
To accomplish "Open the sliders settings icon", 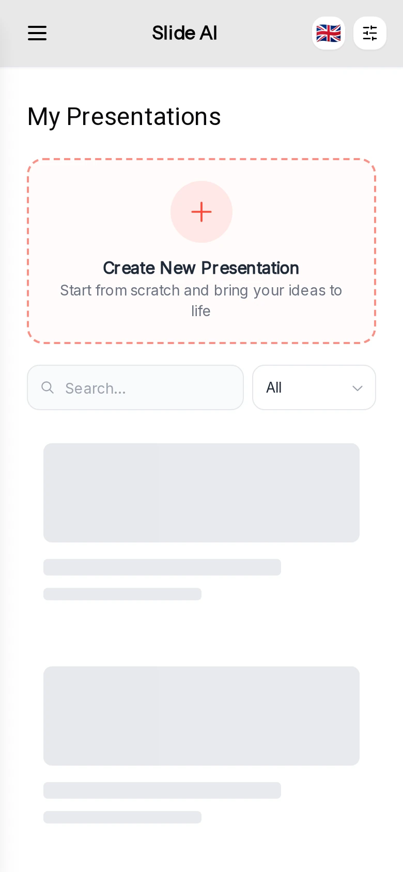I will (370, 33).
